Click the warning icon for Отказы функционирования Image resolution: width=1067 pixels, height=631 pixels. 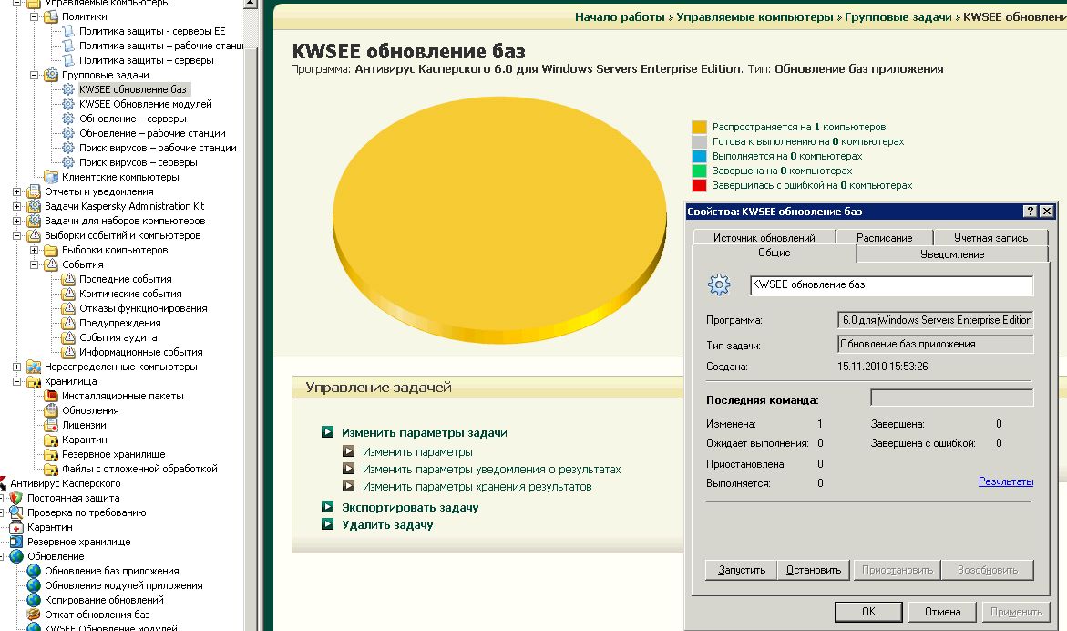pyautogui.click(x=68, y=308)
